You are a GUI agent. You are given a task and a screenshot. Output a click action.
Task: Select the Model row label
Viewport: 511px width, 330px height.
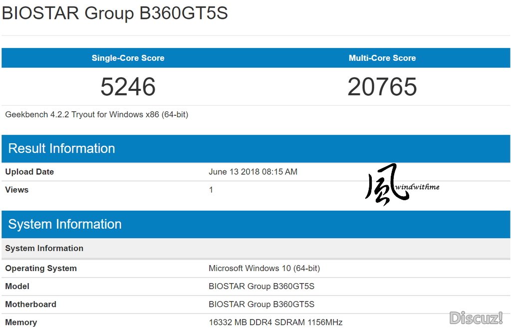[17, 286]
